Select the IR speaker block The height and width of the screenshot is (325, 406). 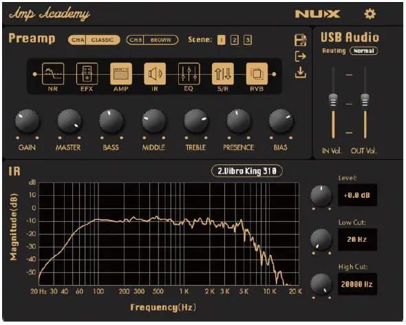tap(155, 74)
